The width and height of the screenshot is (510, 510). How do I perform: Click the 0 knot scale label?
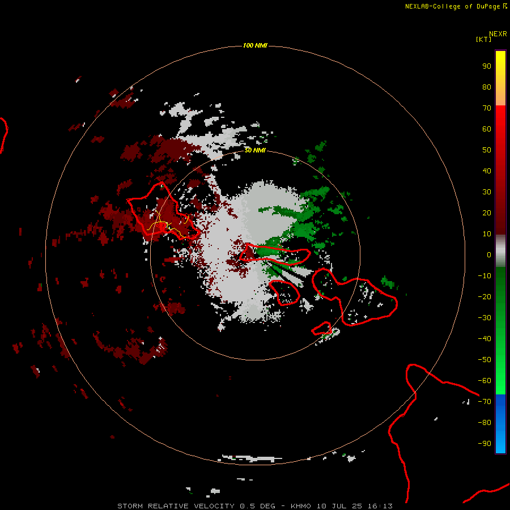pyautogui.click(x=489, y=254)
